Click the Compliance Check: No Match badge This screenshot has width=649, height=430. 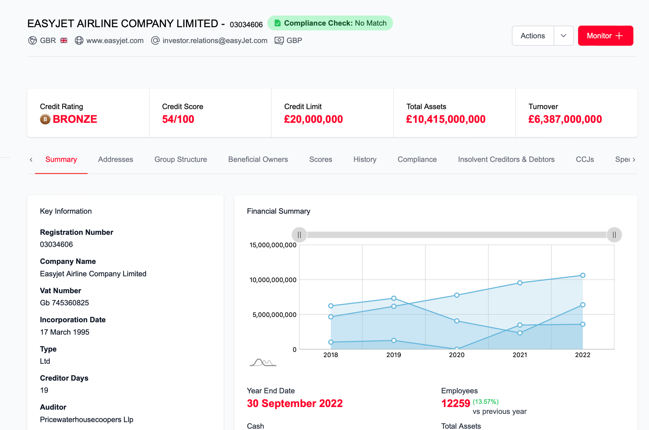tap(330, 23)
